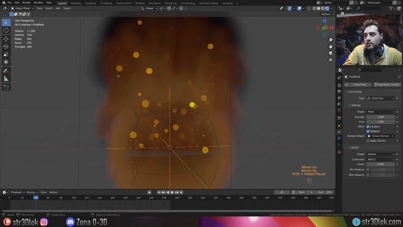
Task: Uncheck the Rotation affect checkbox
Action: coord(368,131)
